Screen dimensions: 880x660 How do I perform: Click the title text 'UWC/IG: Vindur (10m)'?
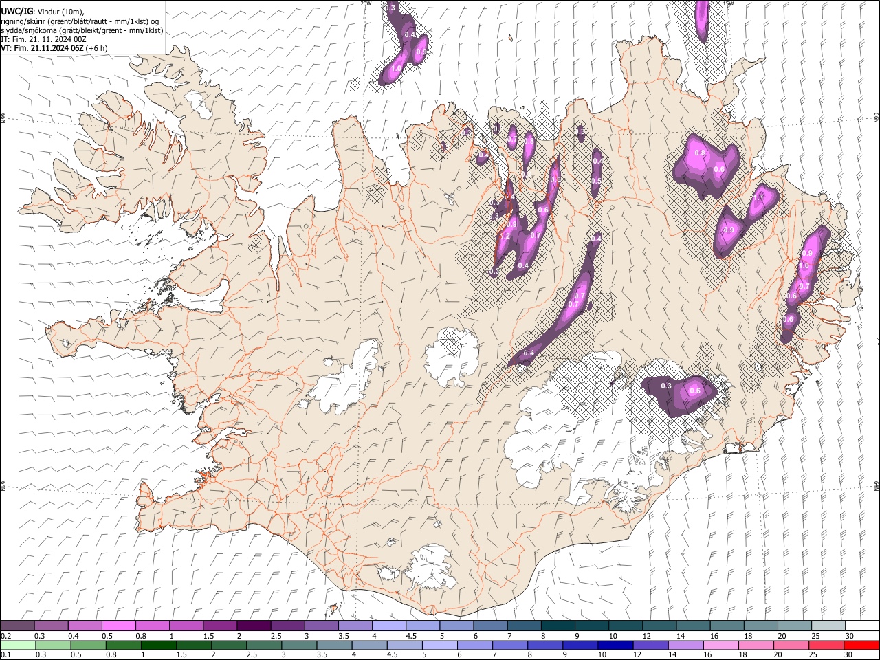point(42,11)
